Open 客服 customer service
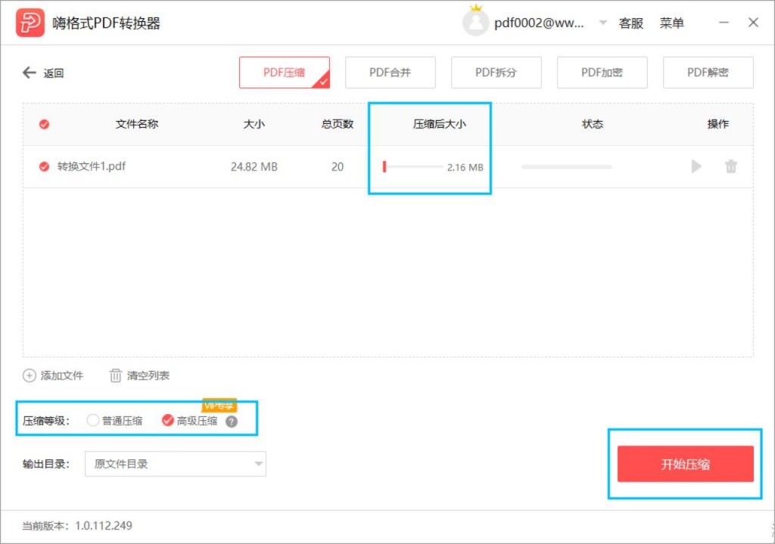 630,23
